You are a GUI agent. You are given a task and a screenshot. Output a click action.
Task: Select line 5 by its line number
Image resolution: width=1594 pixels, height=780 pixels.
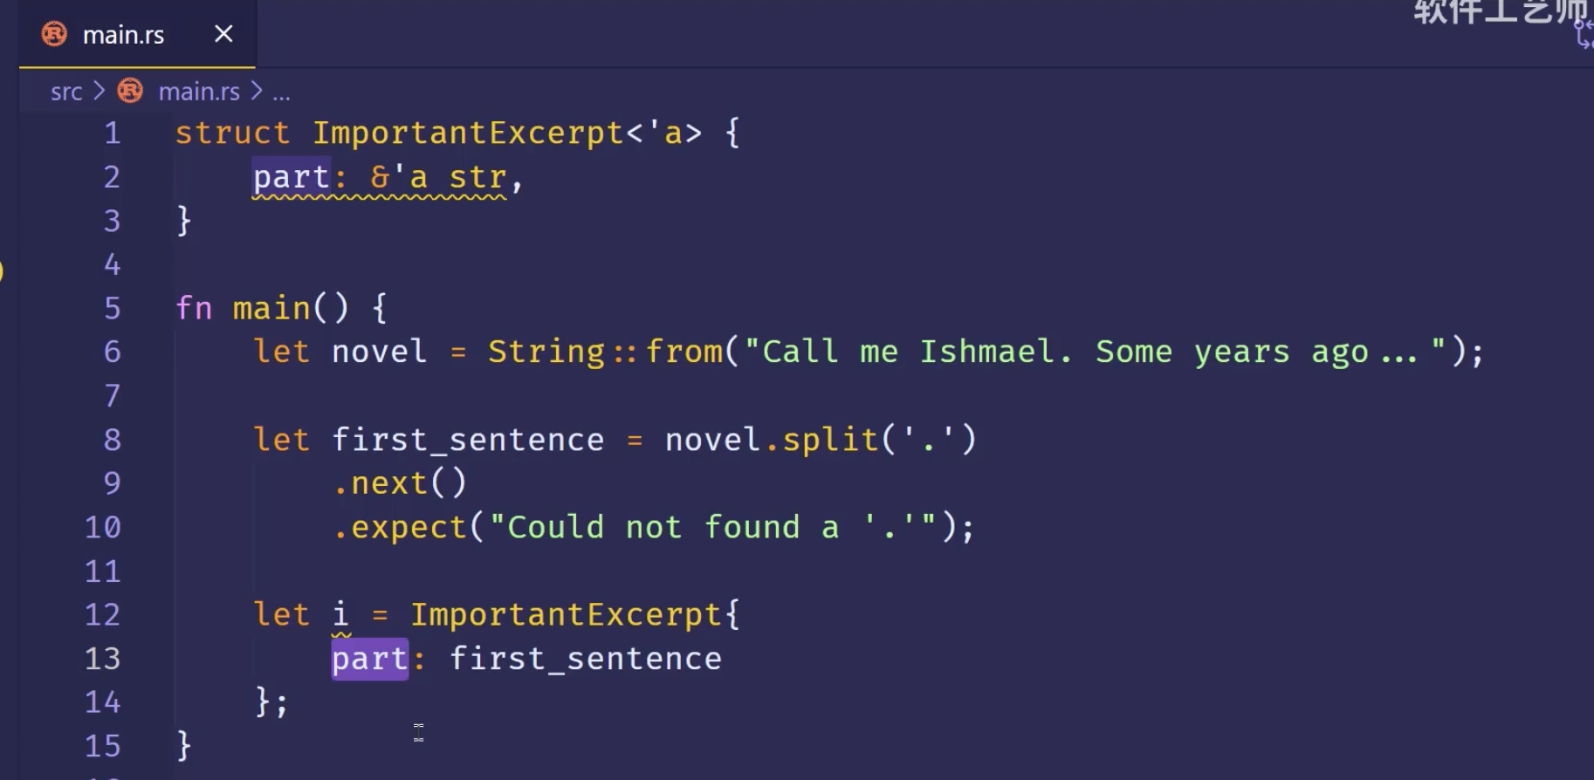[112, 308]
